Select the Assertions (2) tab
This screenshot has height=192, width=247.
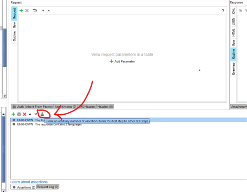(x=24, y=187)
